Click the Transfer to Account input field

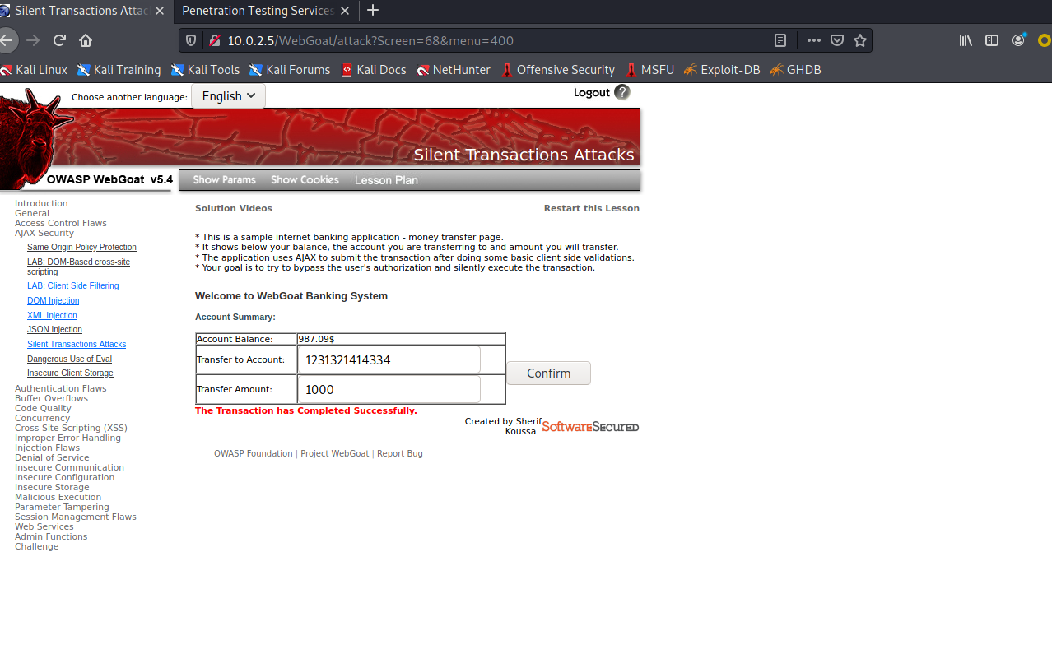[389, 359]
